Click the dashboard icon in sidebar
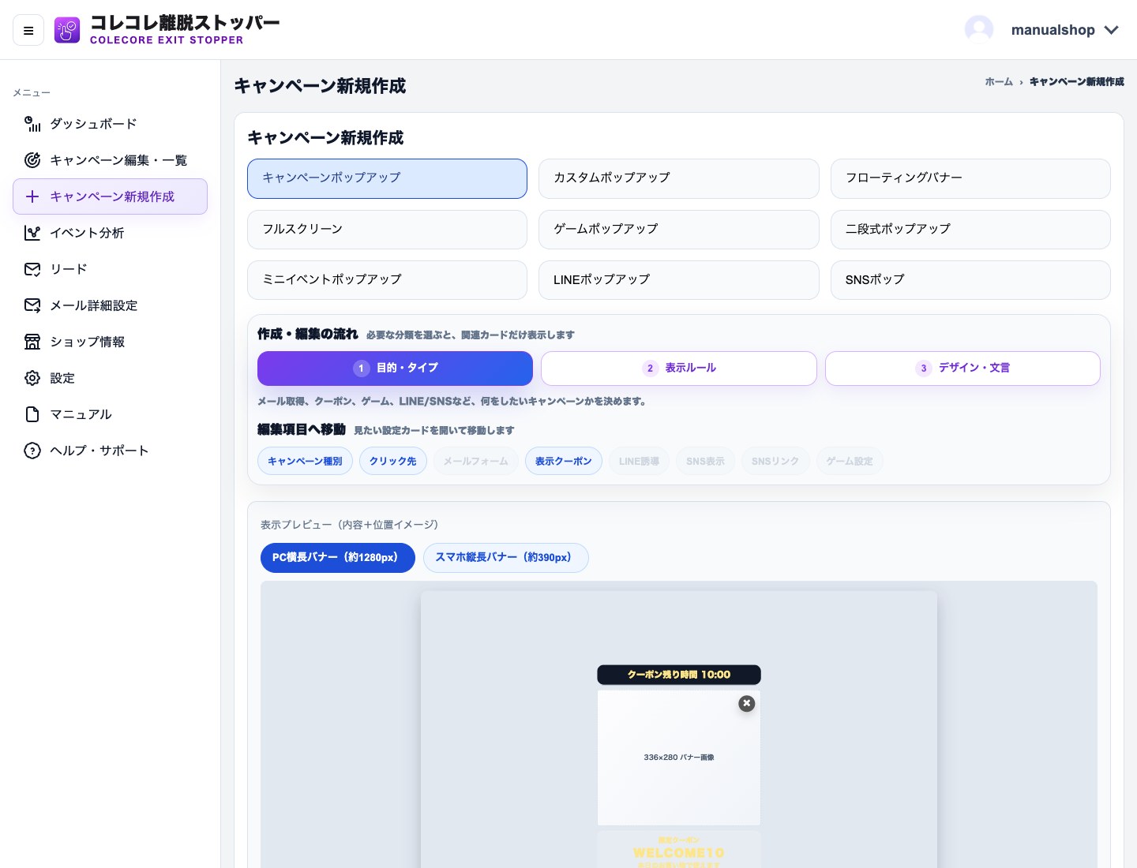Image resolution: width=1137 pixels, height=868 pixels. tap(32, 124)
